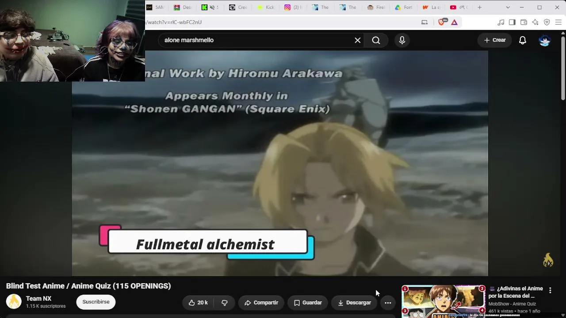Click the search magnifier button
This screenshot has width=566, height=318.
pos(376,40)
